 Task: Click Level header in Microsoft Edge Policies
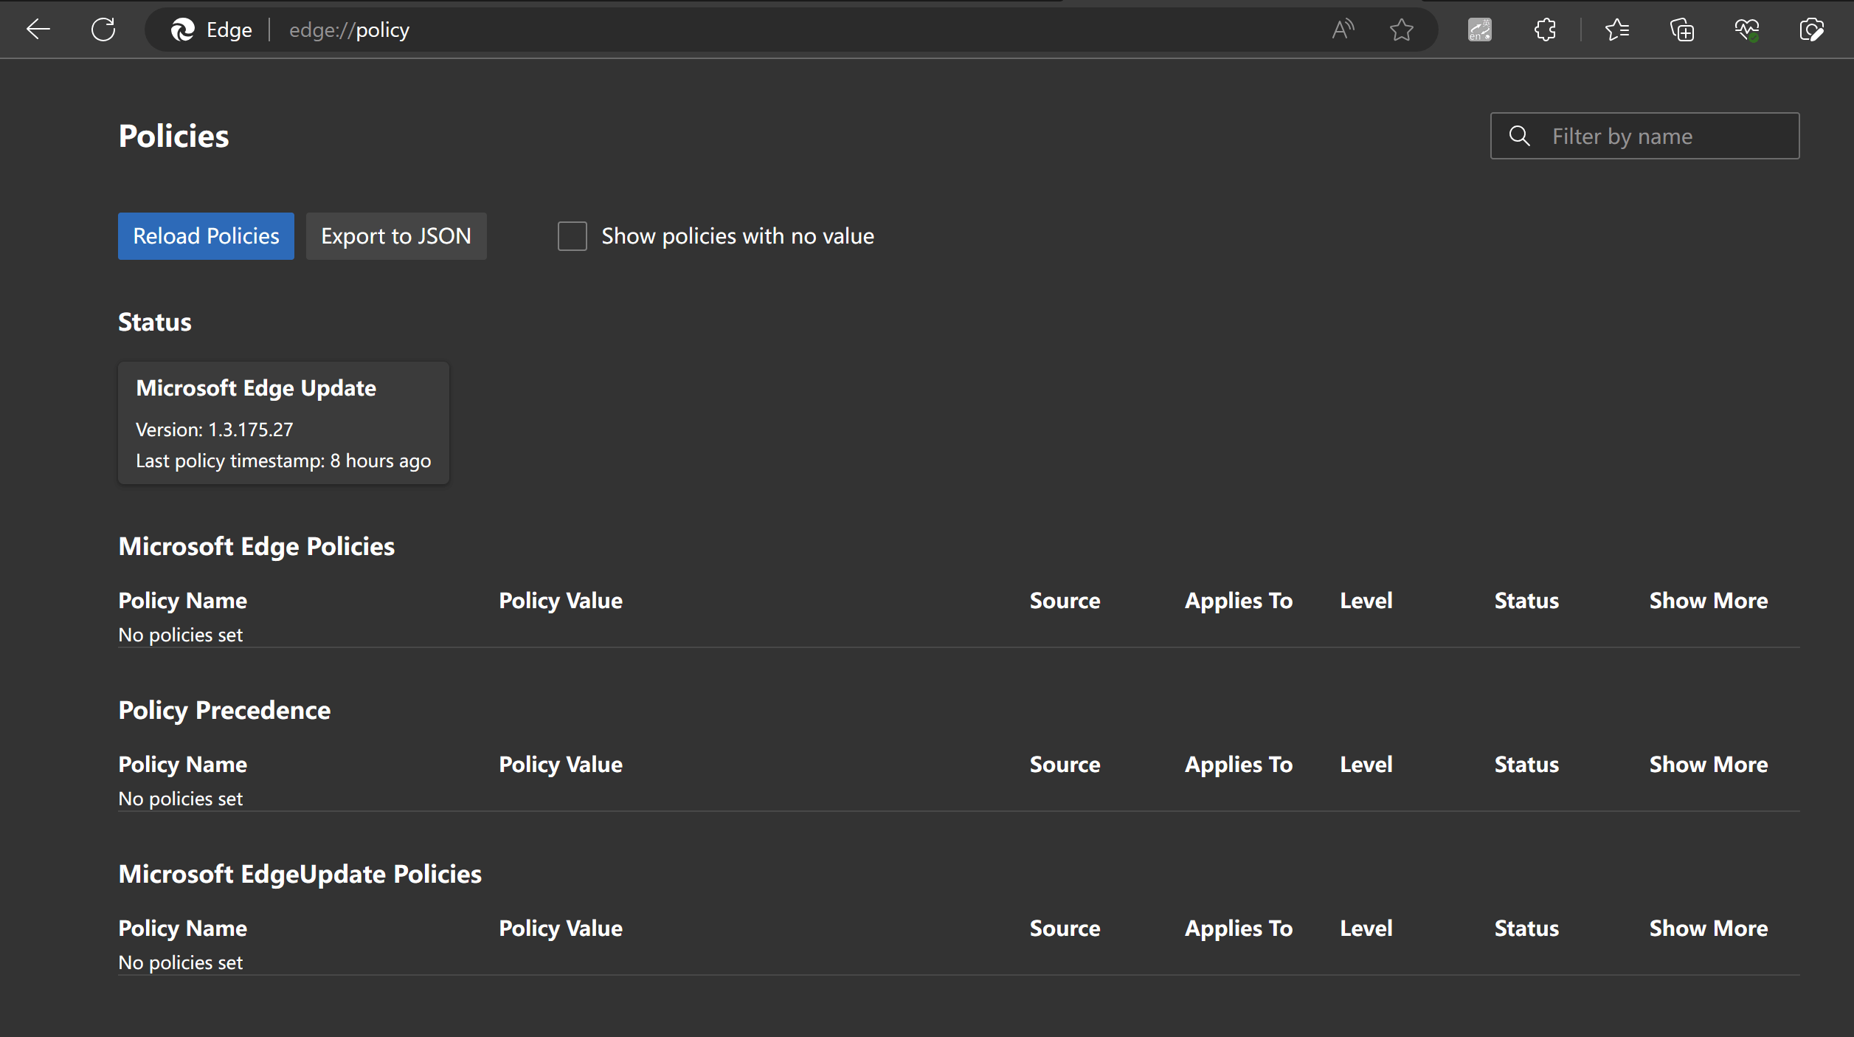coord(1366,601)
